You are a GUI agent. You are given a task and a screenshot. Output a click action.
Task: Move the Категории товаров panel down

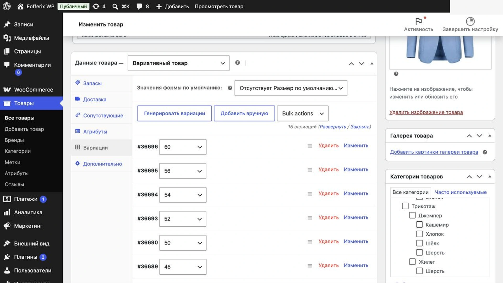click(479, 177)
